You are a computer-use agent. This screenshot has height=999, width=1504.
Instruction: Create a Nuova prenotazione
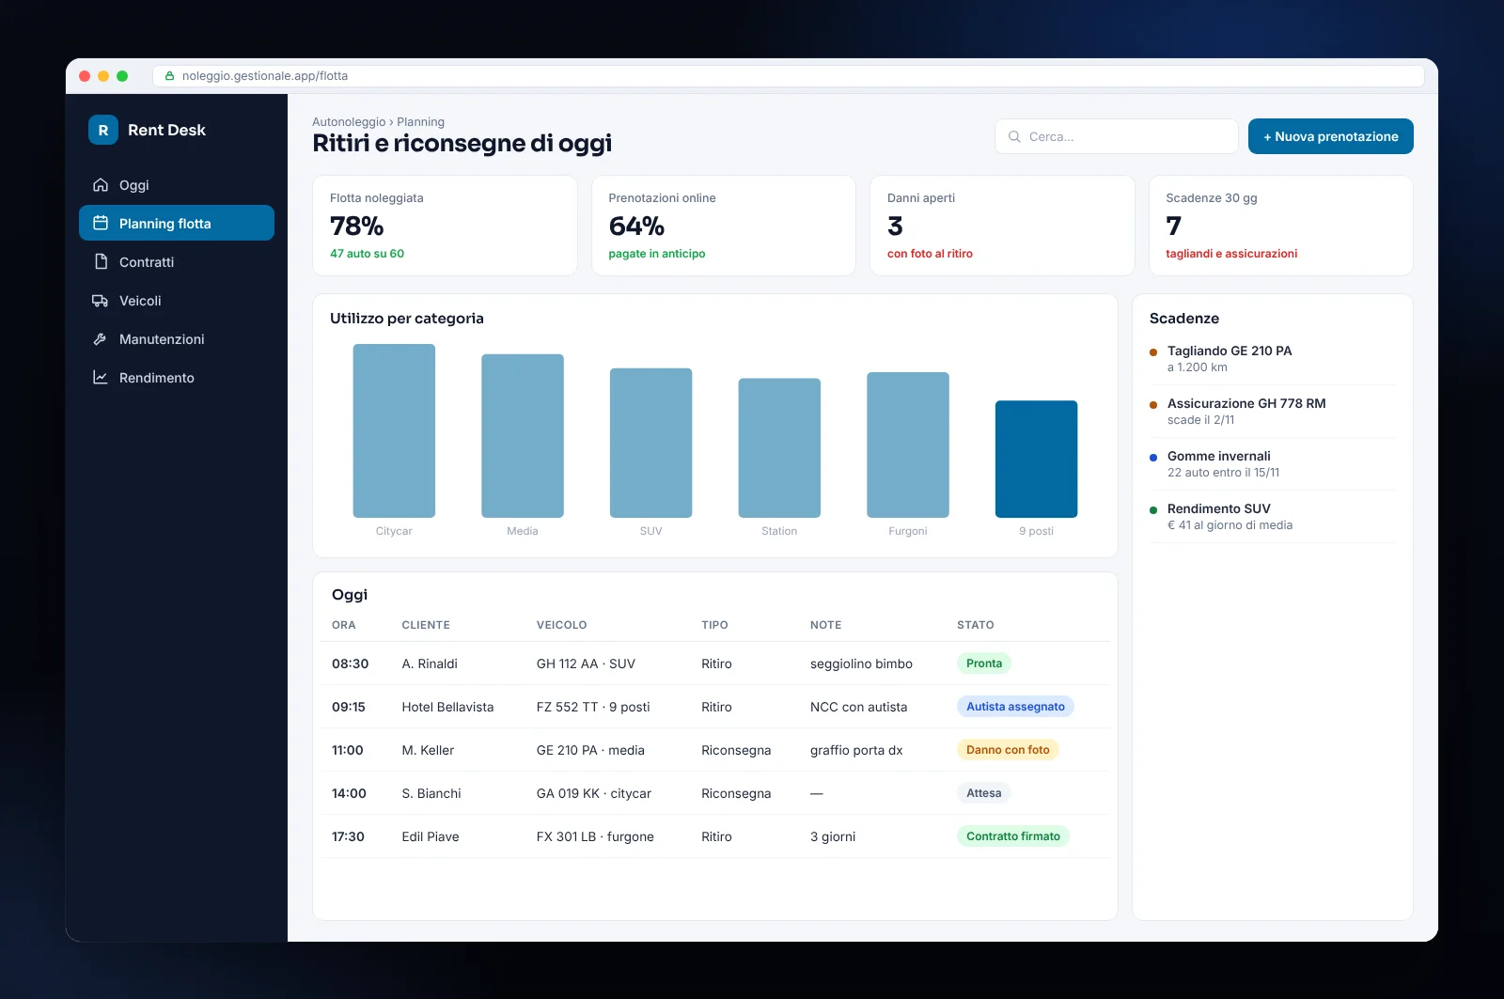[1331, 136]
